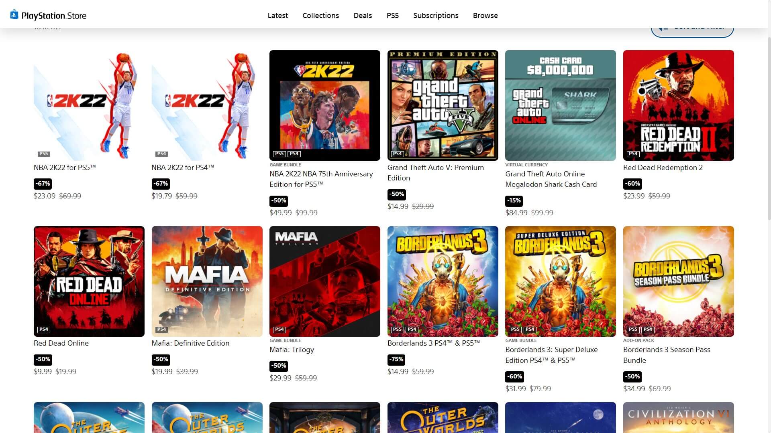The height and width of the screenshot is (433, 771).
Task: Open Megalodon Shark Cash Card artwork
Action: [560, 105]
